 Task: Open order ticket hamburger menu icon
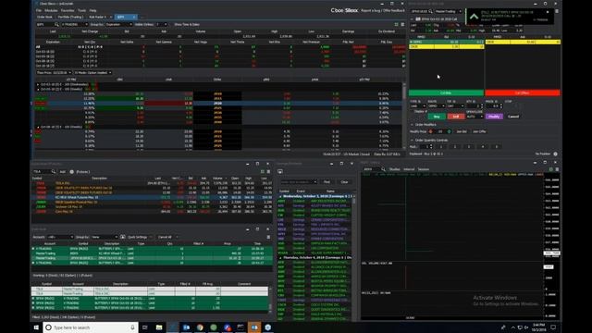coord(557,11)
